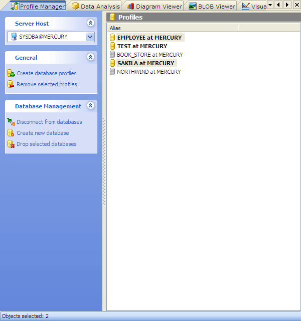The image size is (301, 321).
Task: Select the NORTHWIND at MERCURY profile
Action: [148, 72]
